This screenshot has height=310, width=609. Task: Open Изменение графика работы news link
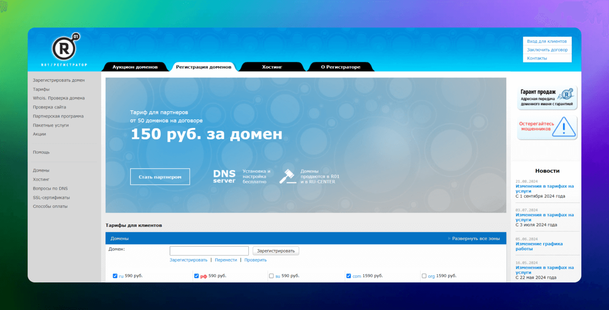(x=539, y=246)
